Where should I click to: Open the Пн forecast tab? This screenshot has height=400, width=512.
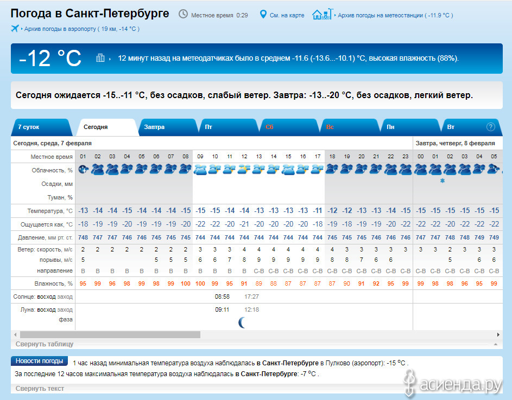click(x=411, y=127)
